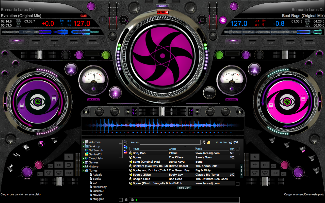Select the GeniusDJ folder icon
This screenshot has height=203, width=325.
(x=87, y=154)
